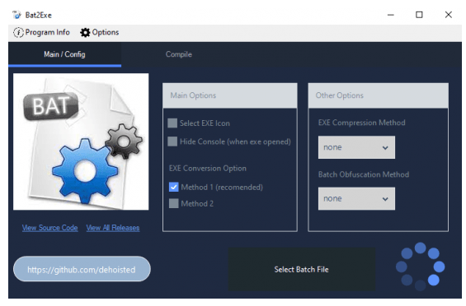Screen dimensions: 466x306
Task: Click the Bat2Exe title bar app icon
Action: (x=16, y=15)
